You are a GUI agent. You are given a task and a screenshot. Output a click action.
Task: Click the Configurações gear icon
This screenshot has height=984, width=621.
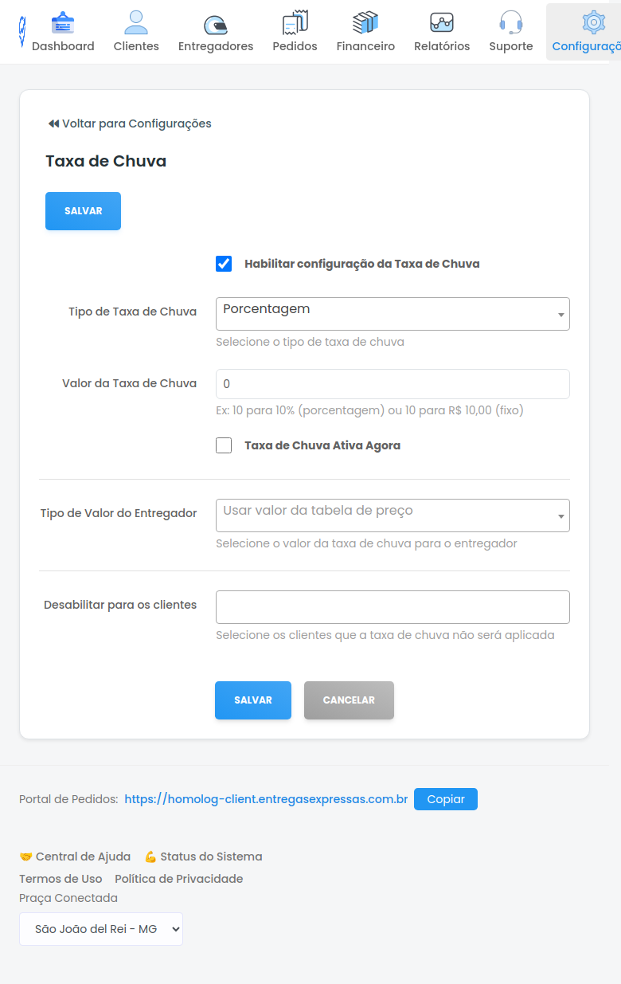pos(593,23)
